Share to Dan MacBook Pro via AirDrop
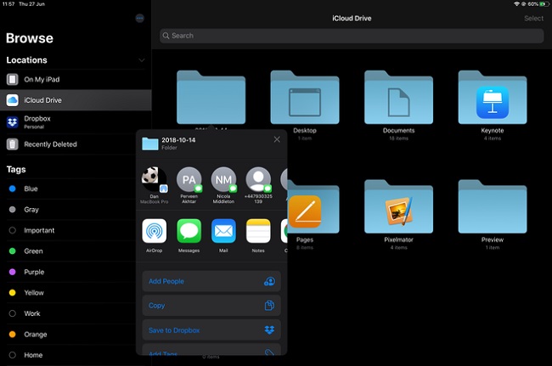 coord(155,185)
